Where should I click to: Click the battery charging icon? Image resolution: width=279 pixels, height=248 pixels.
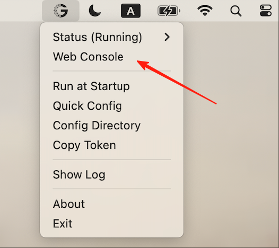[x=169, y=11]
